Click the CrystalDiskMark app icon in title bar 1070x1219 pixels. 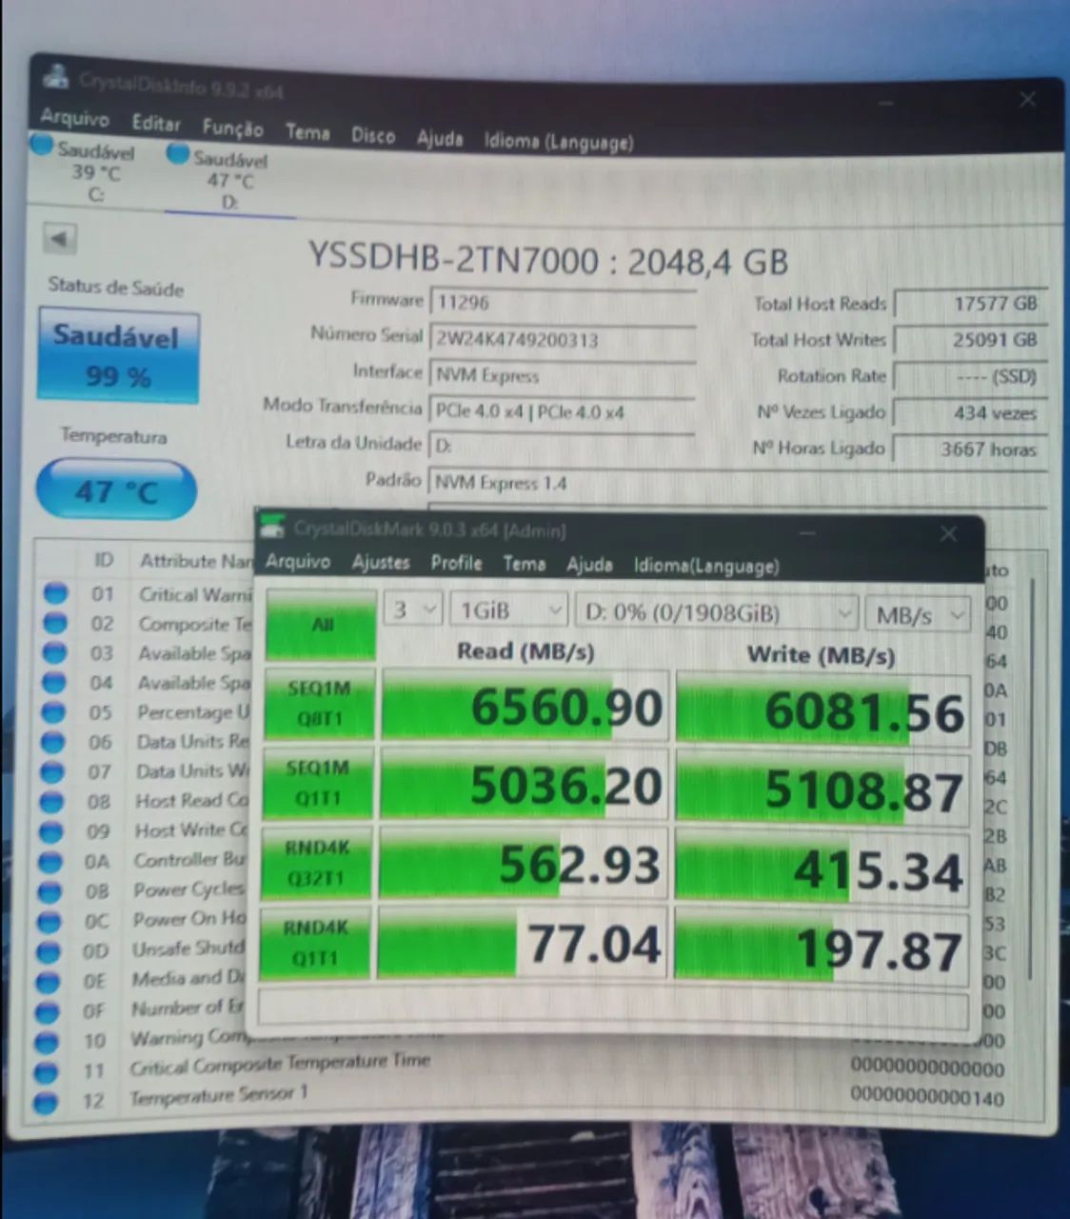pos(274,525)
